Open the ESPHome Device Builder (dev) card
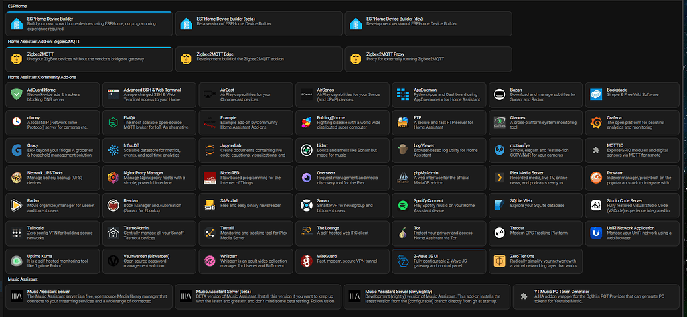The width and height of the screenshot is (687, 317). 428,24
